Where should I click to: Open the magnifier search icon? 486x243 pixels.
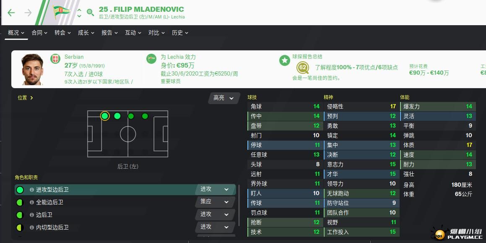(90, 13)
